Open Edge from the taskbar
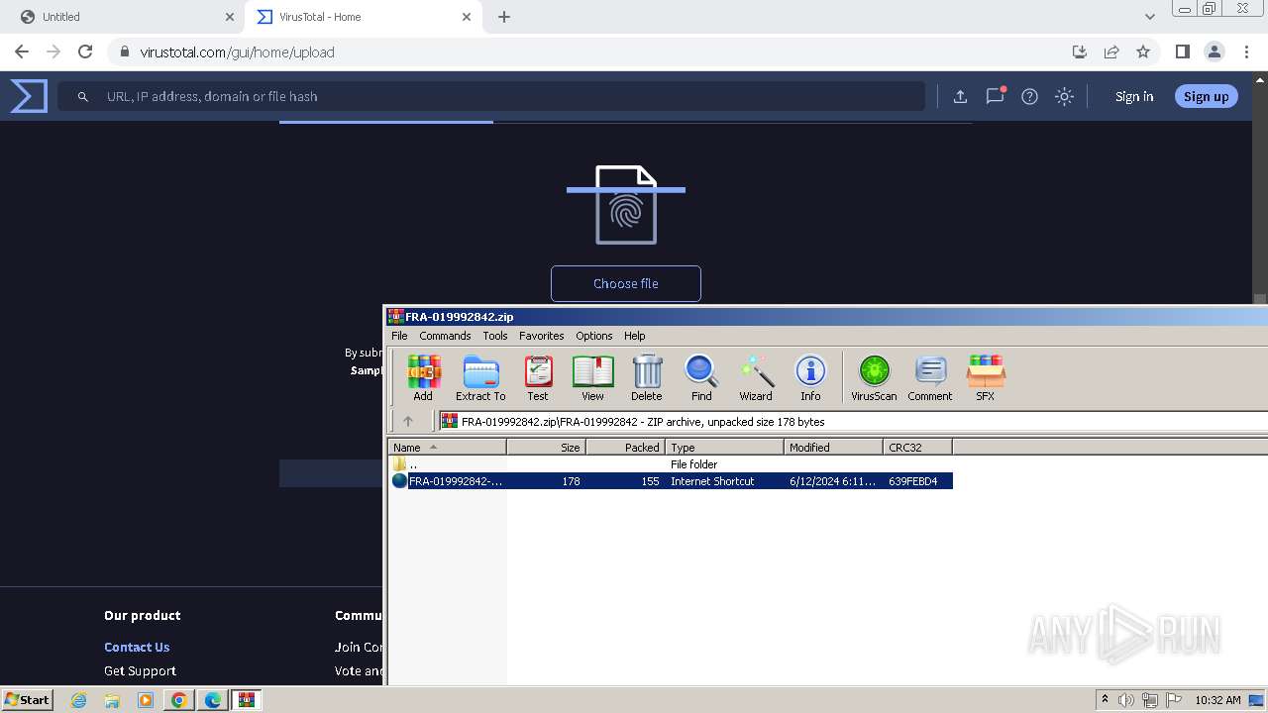Screen dimensions: 1268x713 point(212,700)
